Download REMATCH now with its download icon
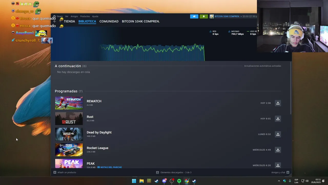Screen dimensions: 328x185 278,103
